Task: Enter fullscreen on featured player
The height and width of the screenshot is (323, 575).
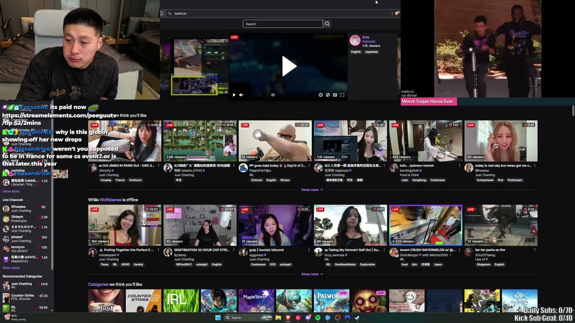Action: click(342, 95)
